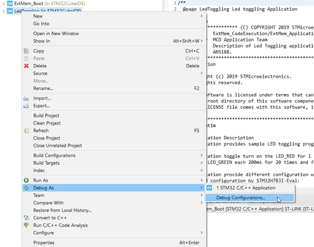The image size is (314, 247).
Task: Choose Run C/C++ Code Analysis
Action: click(114, 225)
